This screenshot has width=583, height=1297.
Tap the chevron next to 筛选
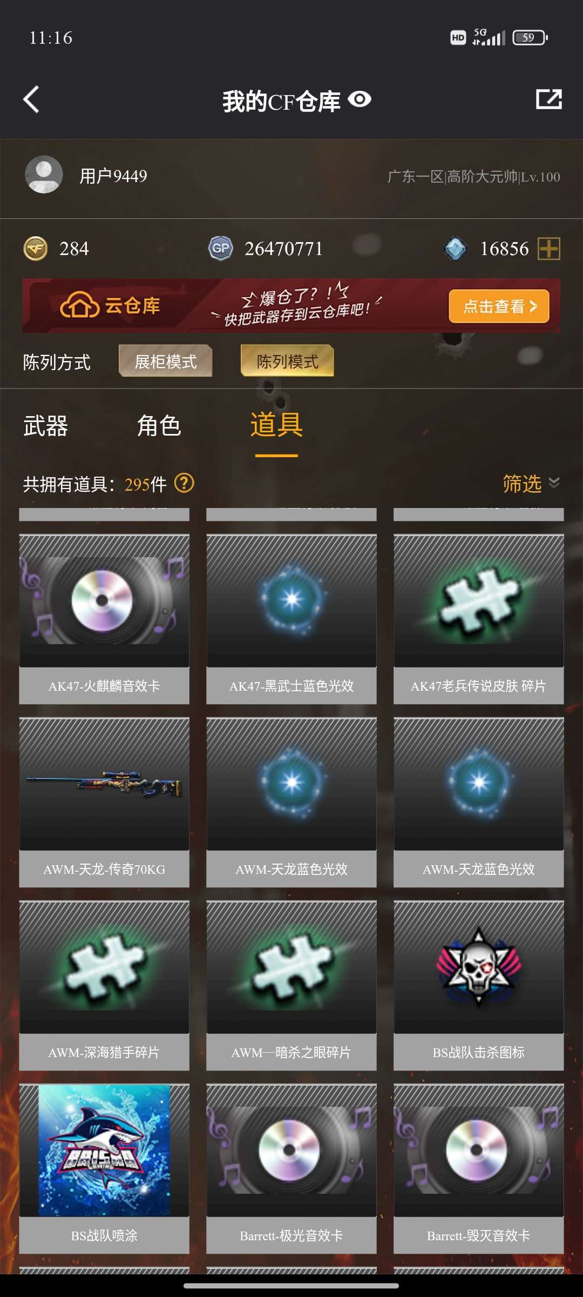554,482
